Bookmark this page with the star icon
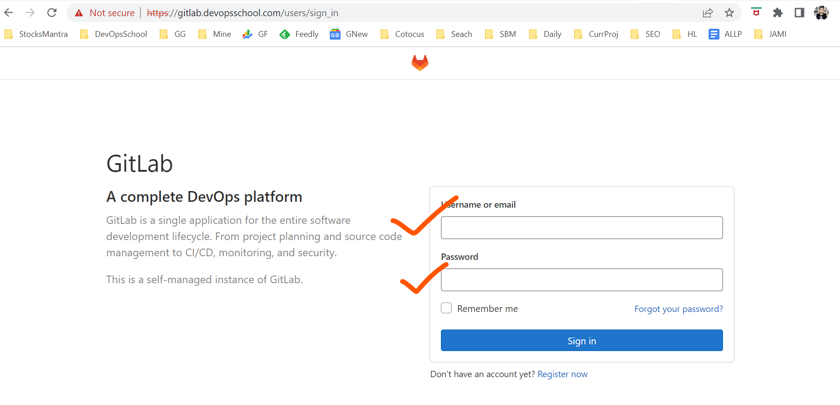This screenshot has height=405, width=840. coord(729,13)
